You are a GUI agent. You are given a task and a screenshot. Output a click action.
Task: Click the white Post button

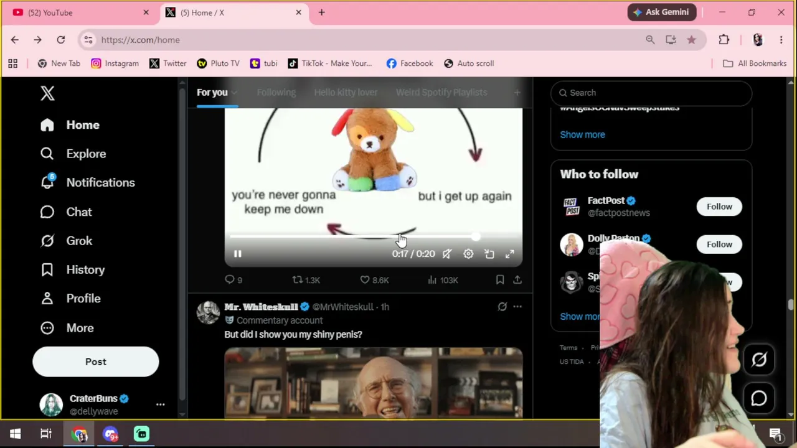(96, 362)
